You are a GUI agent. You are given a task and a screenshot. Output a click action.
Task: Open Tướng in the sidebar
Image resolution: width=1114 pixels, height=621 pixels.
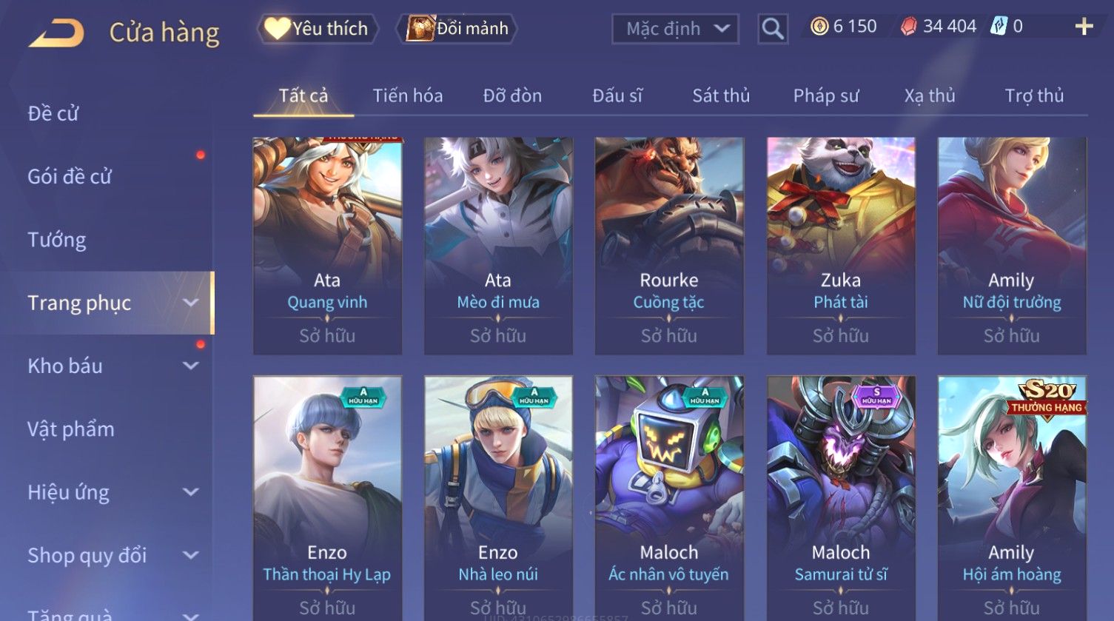click(x=57, y=240)
